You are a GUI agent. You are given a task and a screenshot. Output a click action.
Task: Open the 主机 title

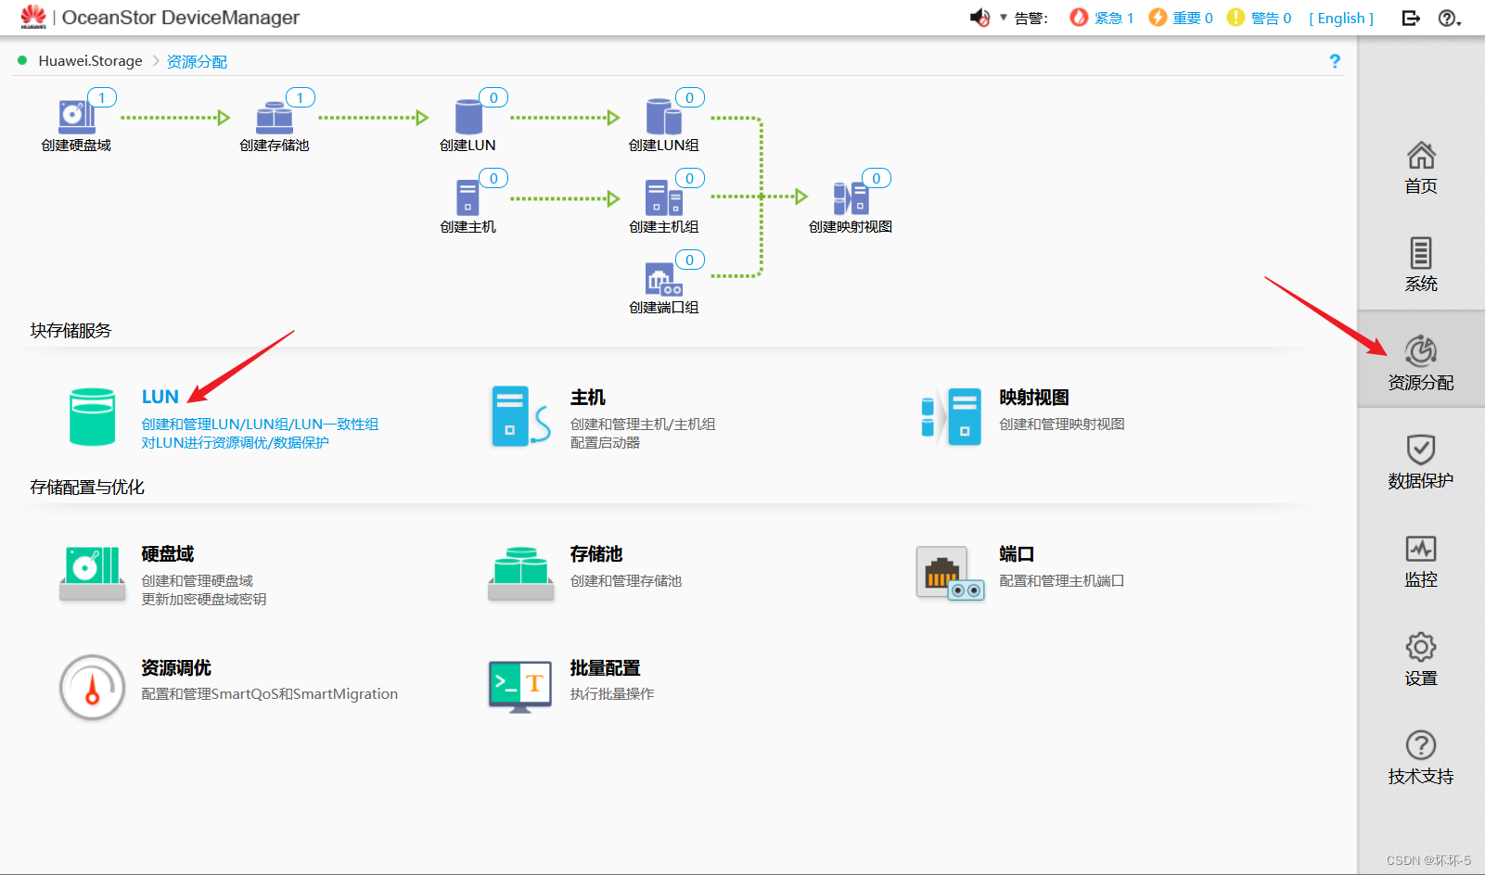tap(587, 397)
